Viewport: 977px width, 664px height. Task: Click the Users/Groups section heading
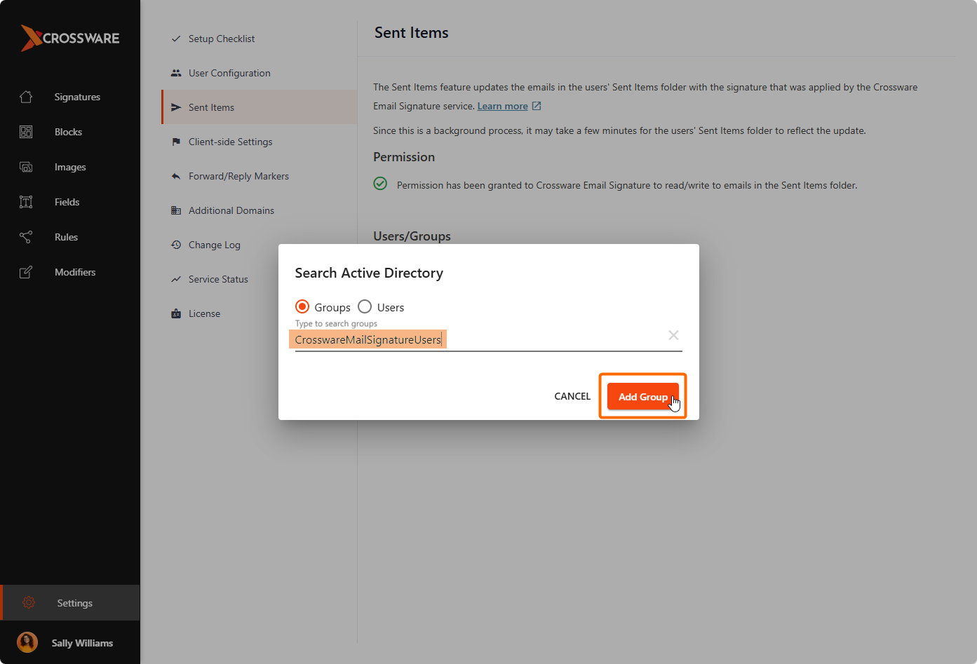point(412,236)
